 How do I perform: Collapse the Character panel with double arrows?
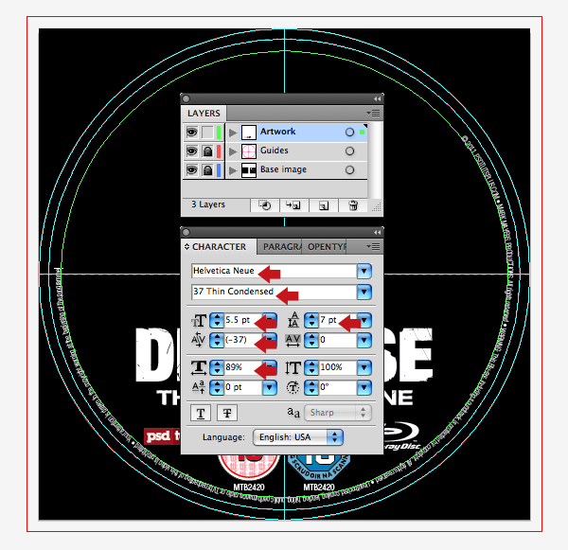377,232
